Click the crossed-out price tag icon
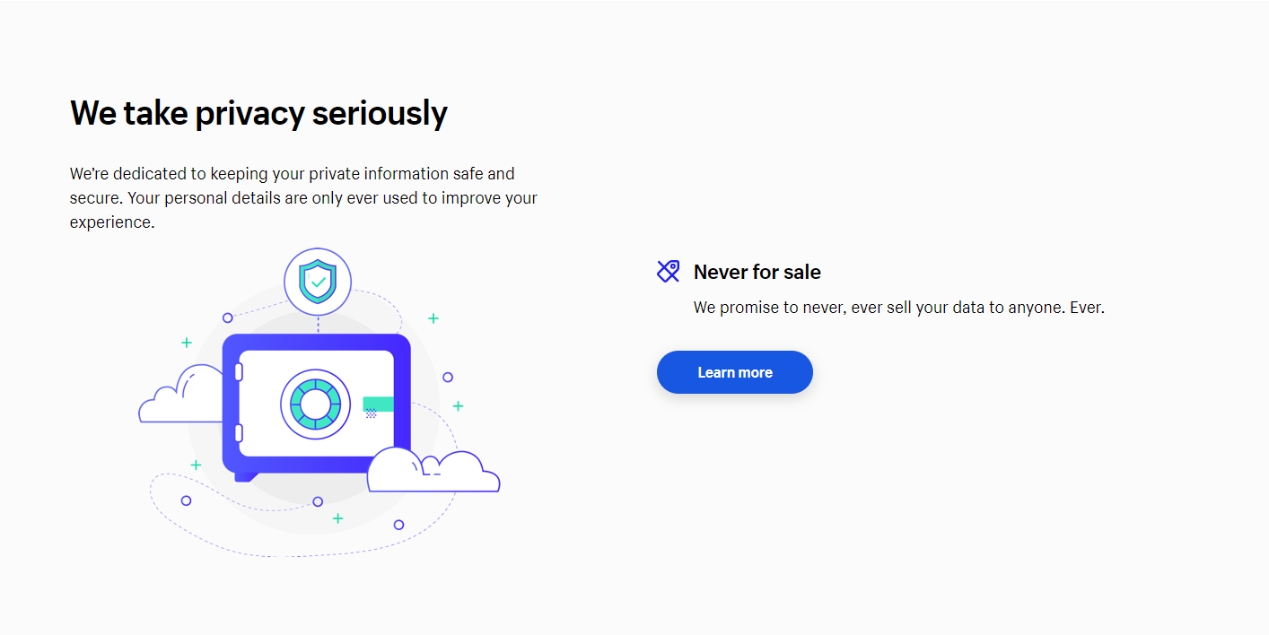This screenshot has height=635, width=1269. pyautogui.click(x=668, y=271)
